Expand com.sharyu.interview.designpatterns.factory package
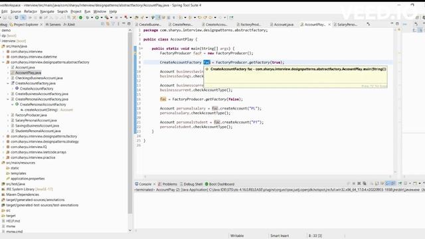 pyautogui.click(x=3, y=136)
